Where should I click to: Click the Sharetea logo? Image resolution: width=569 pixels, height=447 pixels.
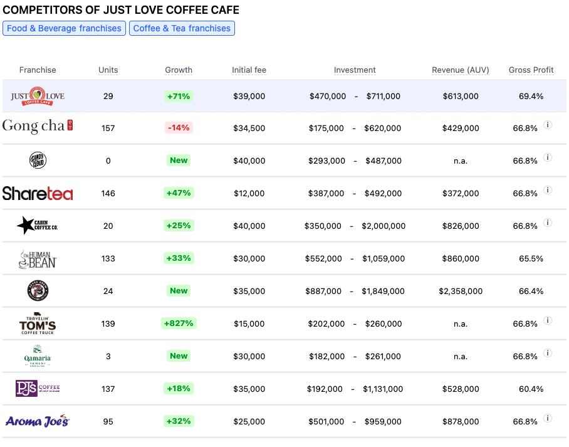pos(38,193)
